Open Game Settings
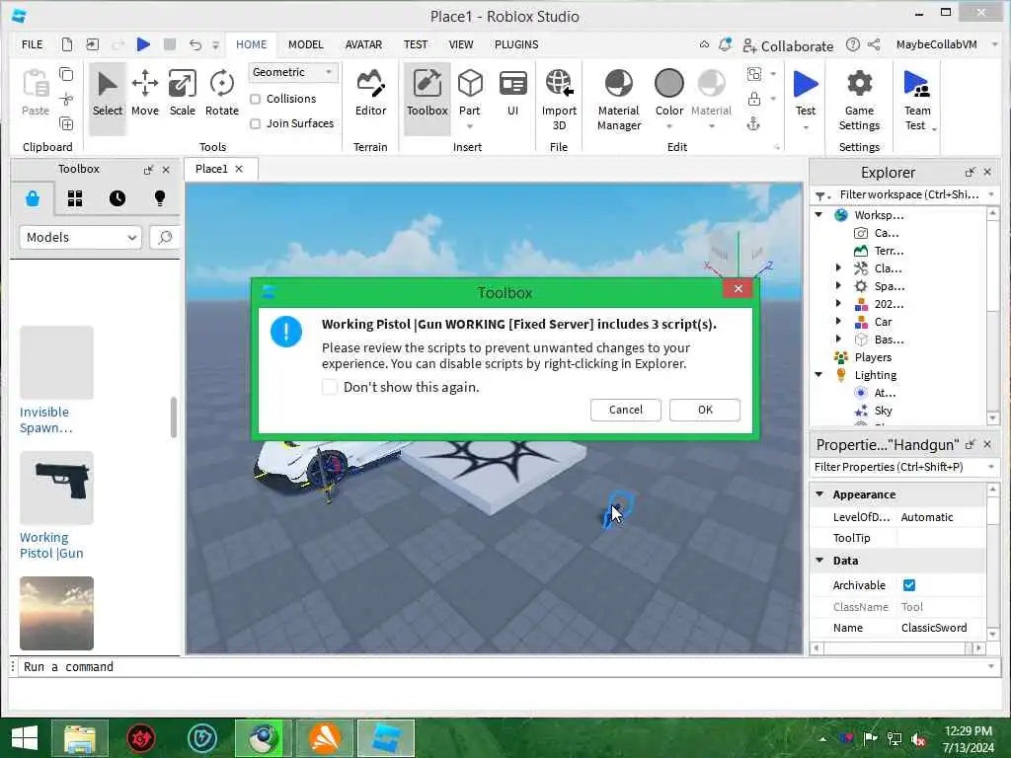 click(859, 100)
